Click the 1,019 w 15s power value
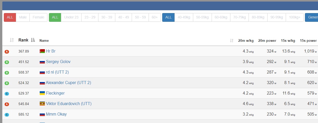The width and height of the screenshot is (318, 123). tap(311, 51)
